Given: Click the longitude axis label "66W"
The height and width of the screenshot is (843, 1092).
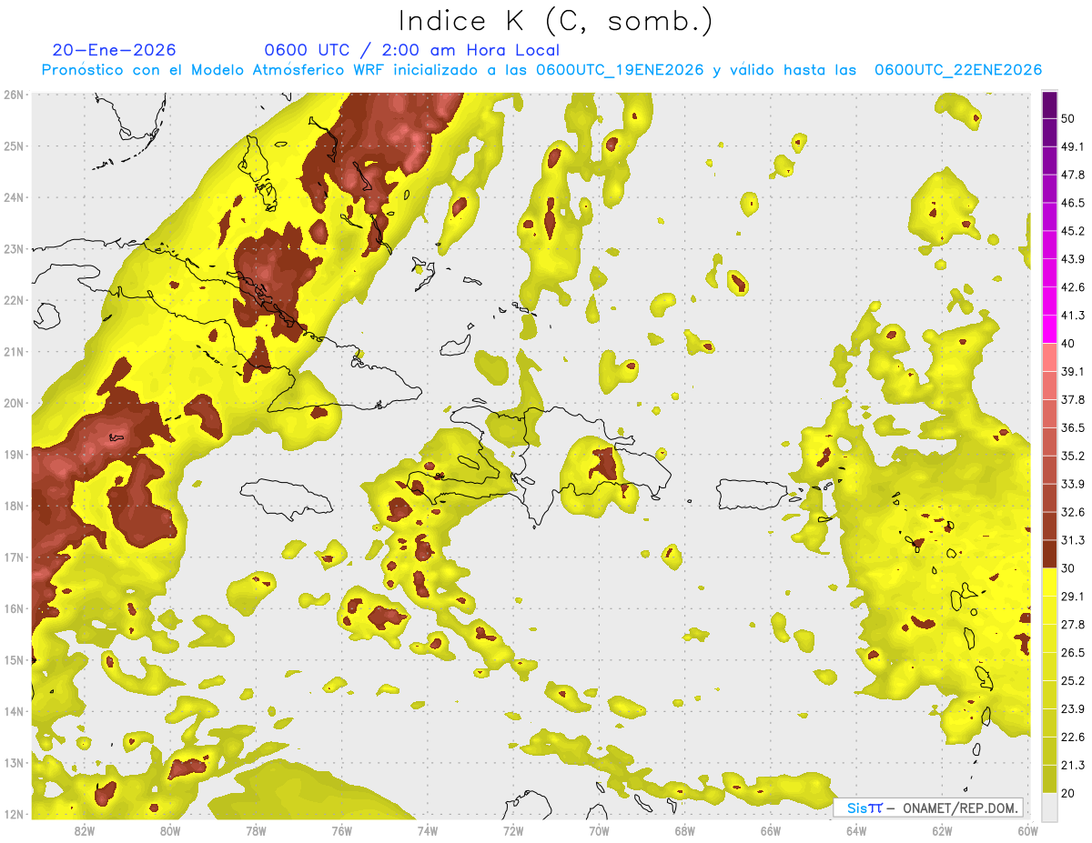Looking at the screenshot, I should pos(770,830).
